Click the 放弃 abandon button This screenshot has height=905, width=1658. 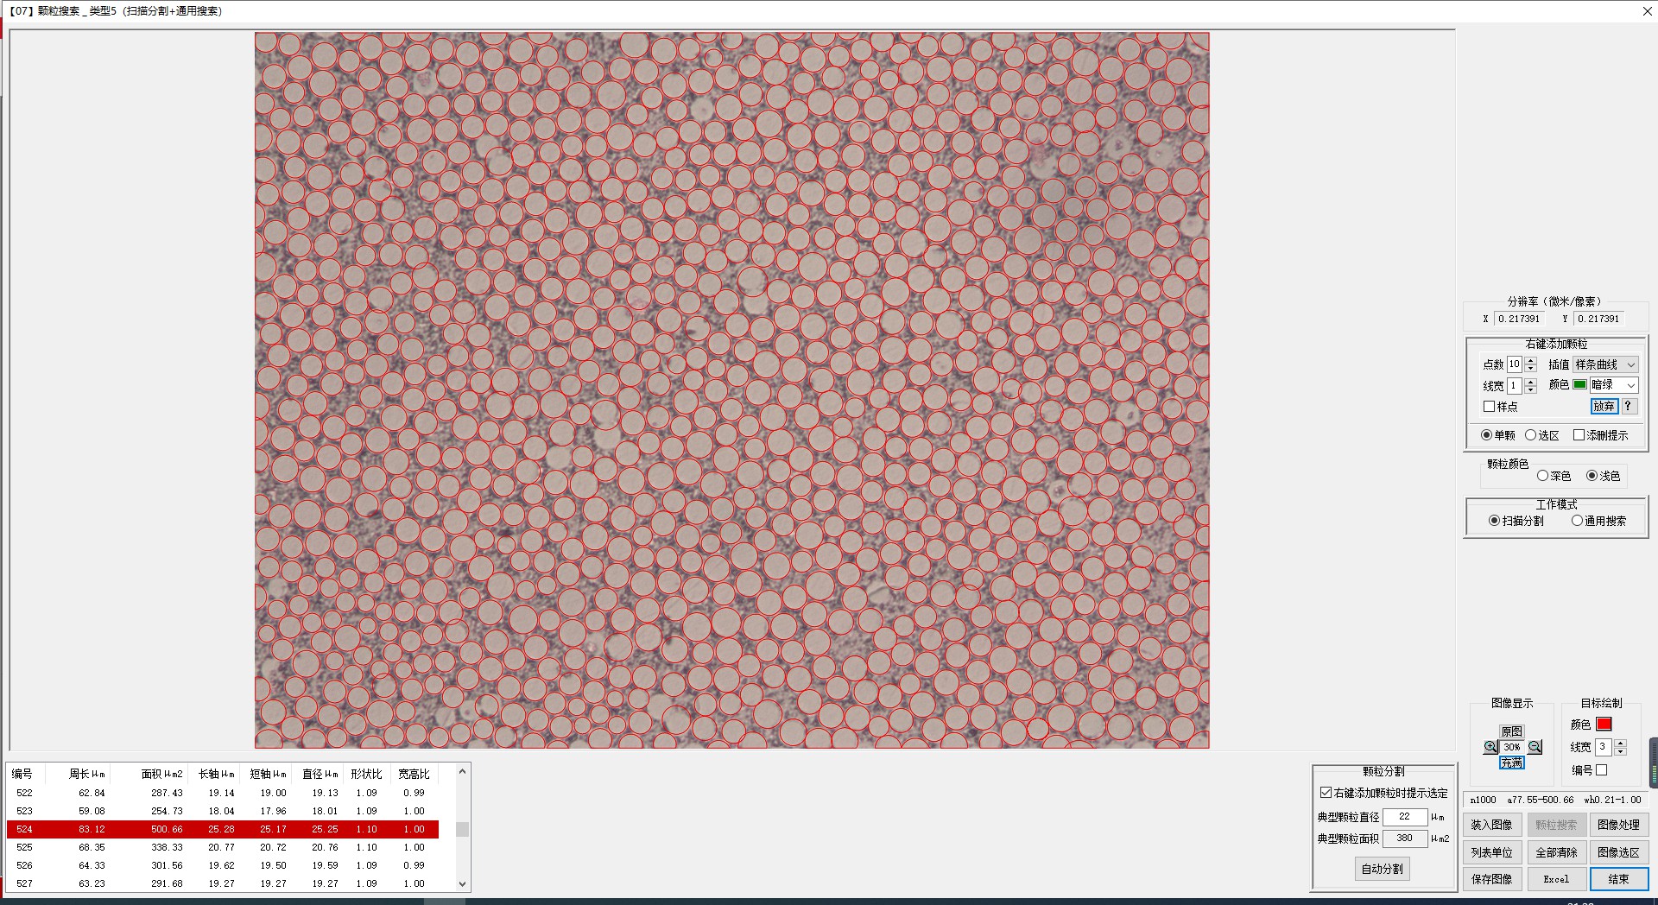pyautogui.click(x=1604, y=406)
